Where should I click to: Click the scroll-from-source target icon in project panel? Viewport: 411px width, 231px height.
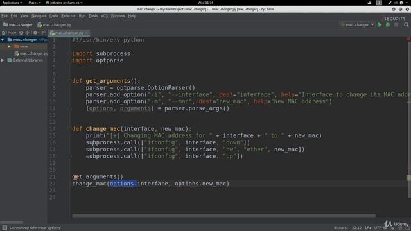(21, 33)
